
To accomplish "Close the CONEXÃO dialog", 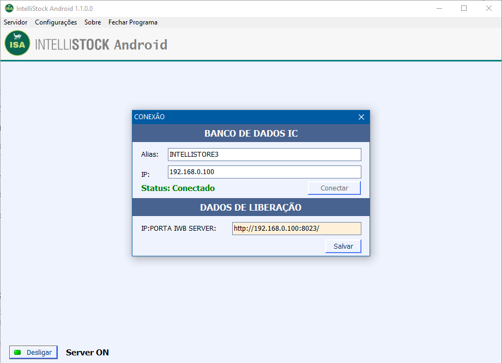I will [361, 117].
